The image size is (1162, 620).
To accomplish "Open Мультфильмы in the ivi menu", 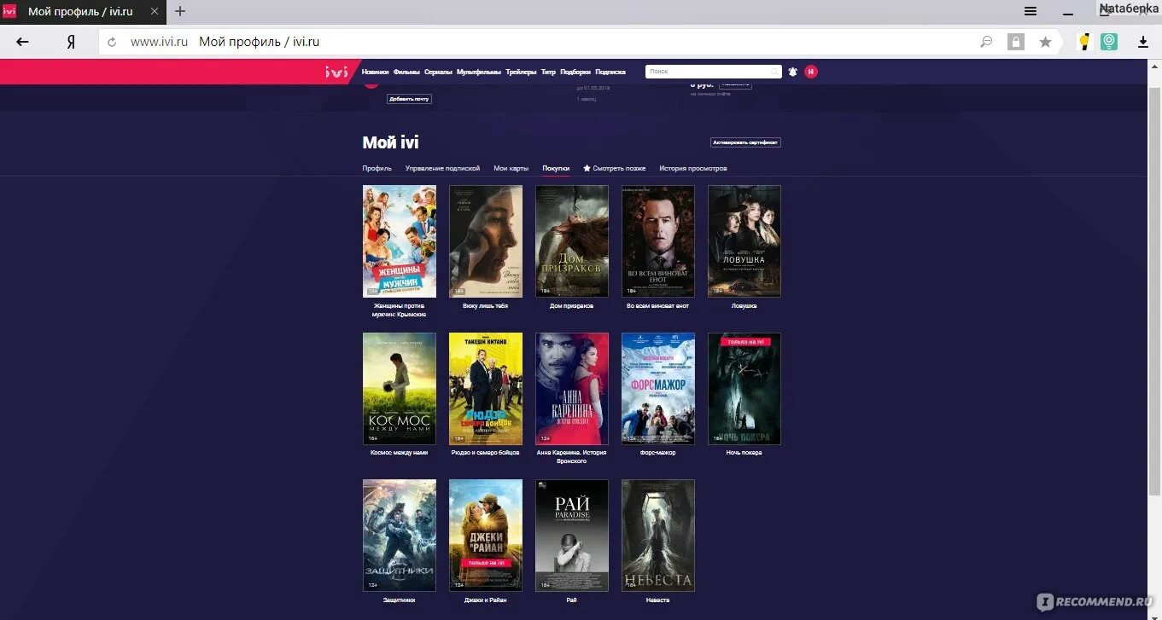I will [479, 72].
